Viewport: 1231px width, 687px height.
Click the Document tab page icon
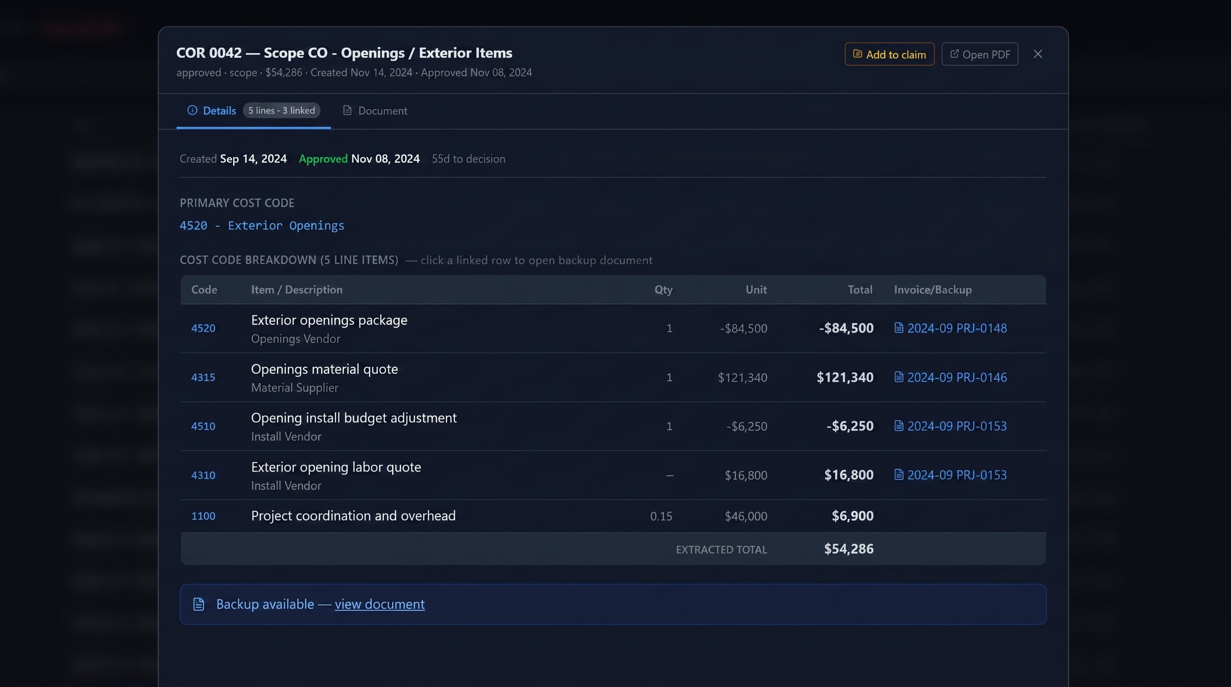(348, 110)
